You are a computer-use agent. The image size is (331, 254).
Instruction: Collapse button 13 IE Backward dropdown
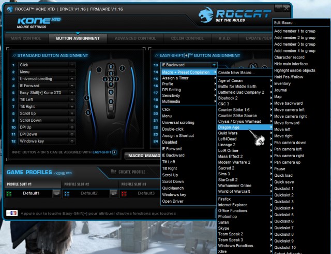point(214,65)
